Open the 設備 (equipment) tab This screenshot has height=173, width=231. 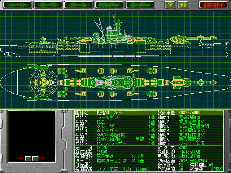click(79, 5)
